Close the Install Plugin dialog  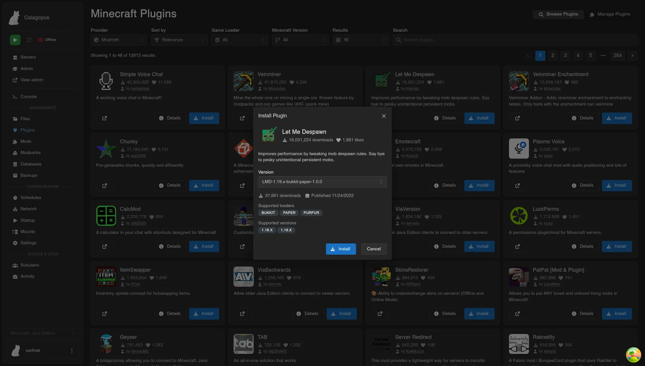(x=384, y=116)
